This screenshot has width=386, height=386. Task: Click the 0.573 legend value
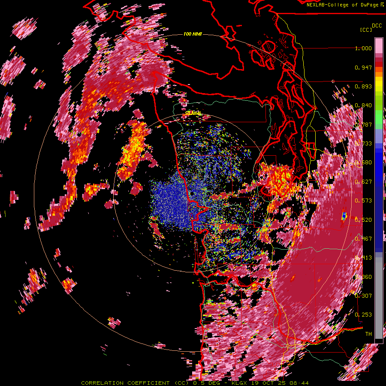(x=363, y=201)
